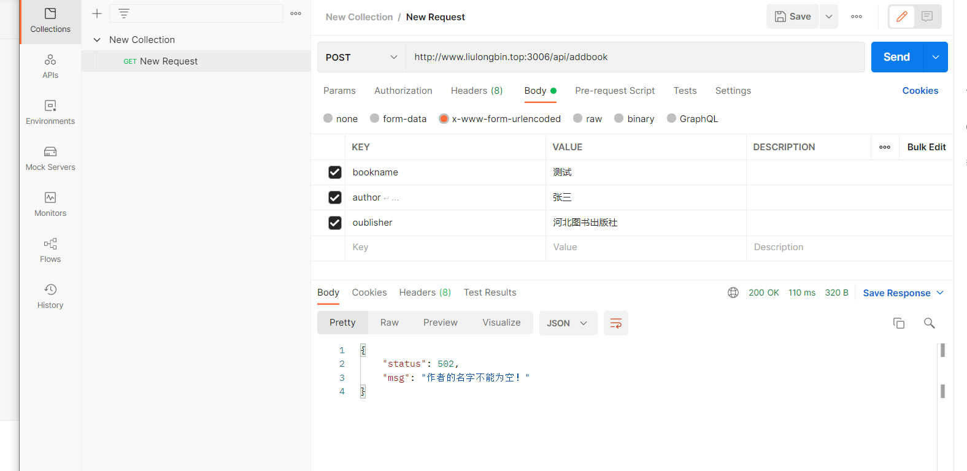This screenshot has width=967, height=471.
Task: Open the Cookies link
Action: tap(920, 91)
